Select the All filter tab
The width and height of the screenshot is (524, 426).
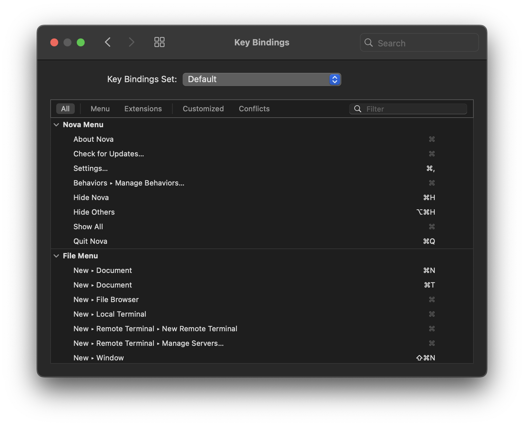(65, 109)
